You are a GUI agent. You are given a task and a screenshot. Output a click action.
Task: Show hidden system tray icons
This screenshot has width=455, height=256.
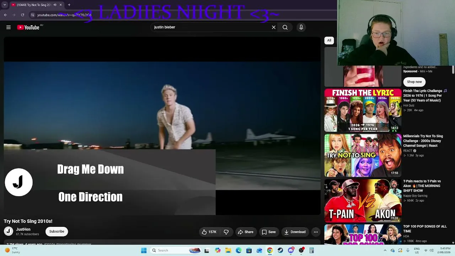point(385,250)
